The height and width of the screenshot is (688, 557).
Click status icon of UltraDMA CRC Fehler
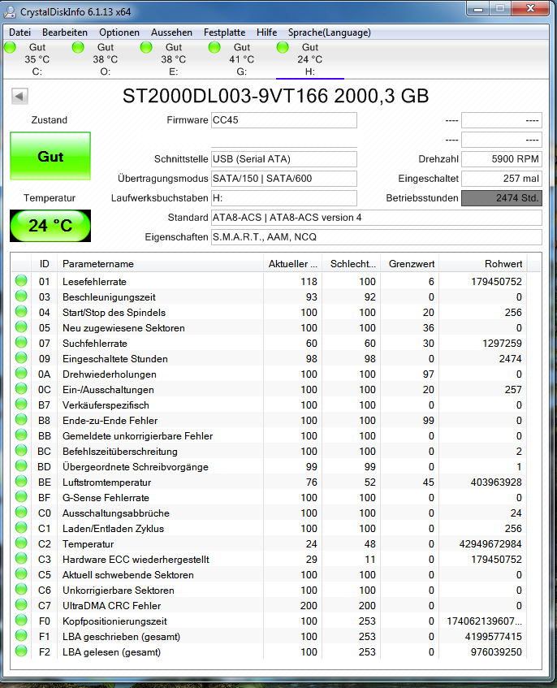pos(21,604)
